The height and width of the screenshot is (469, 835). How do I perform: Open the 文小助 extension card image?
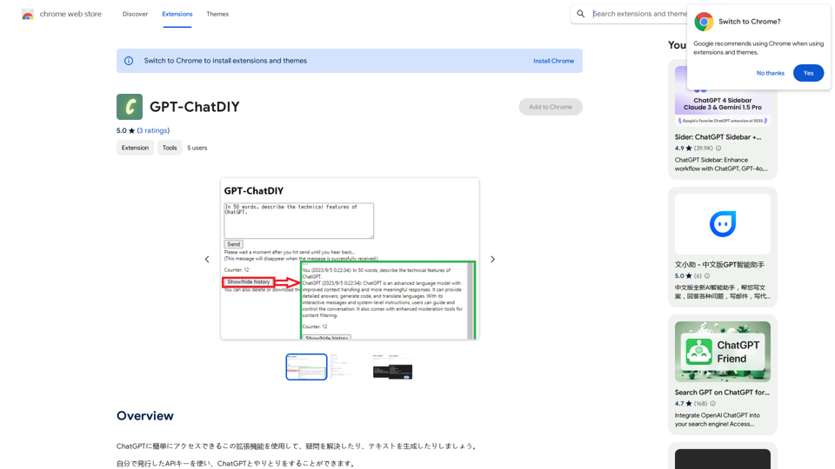point(723,224)
